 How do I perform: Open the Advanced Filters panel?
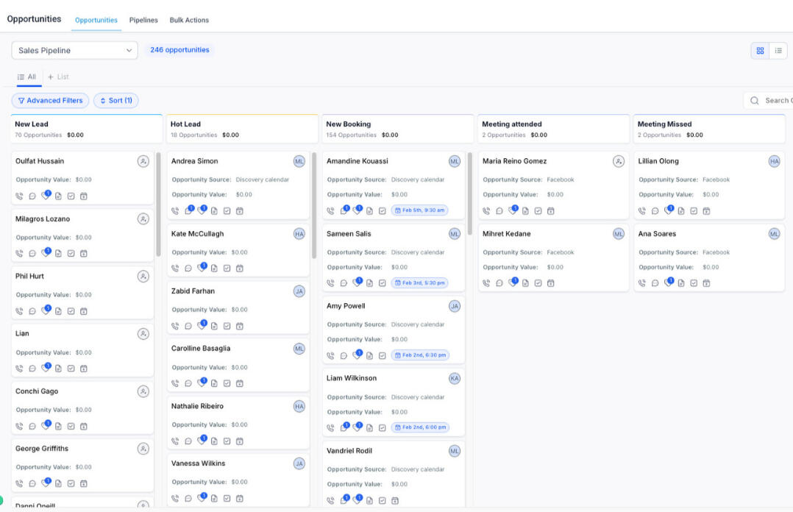pos(50,101)
